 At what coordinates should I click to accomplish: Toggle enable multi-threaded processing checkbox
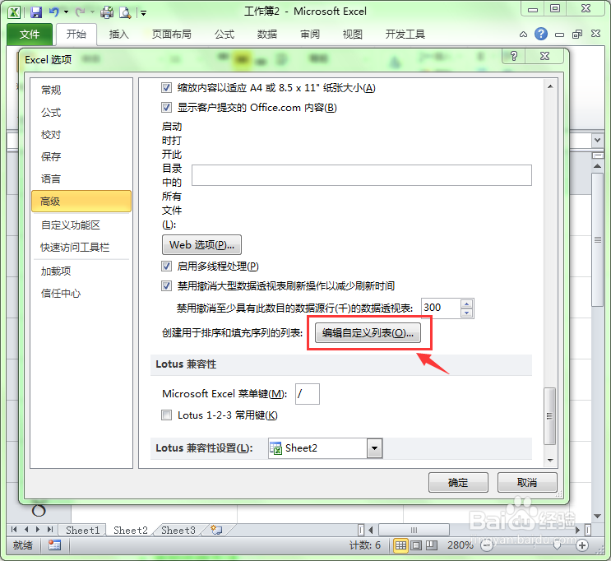166,267
